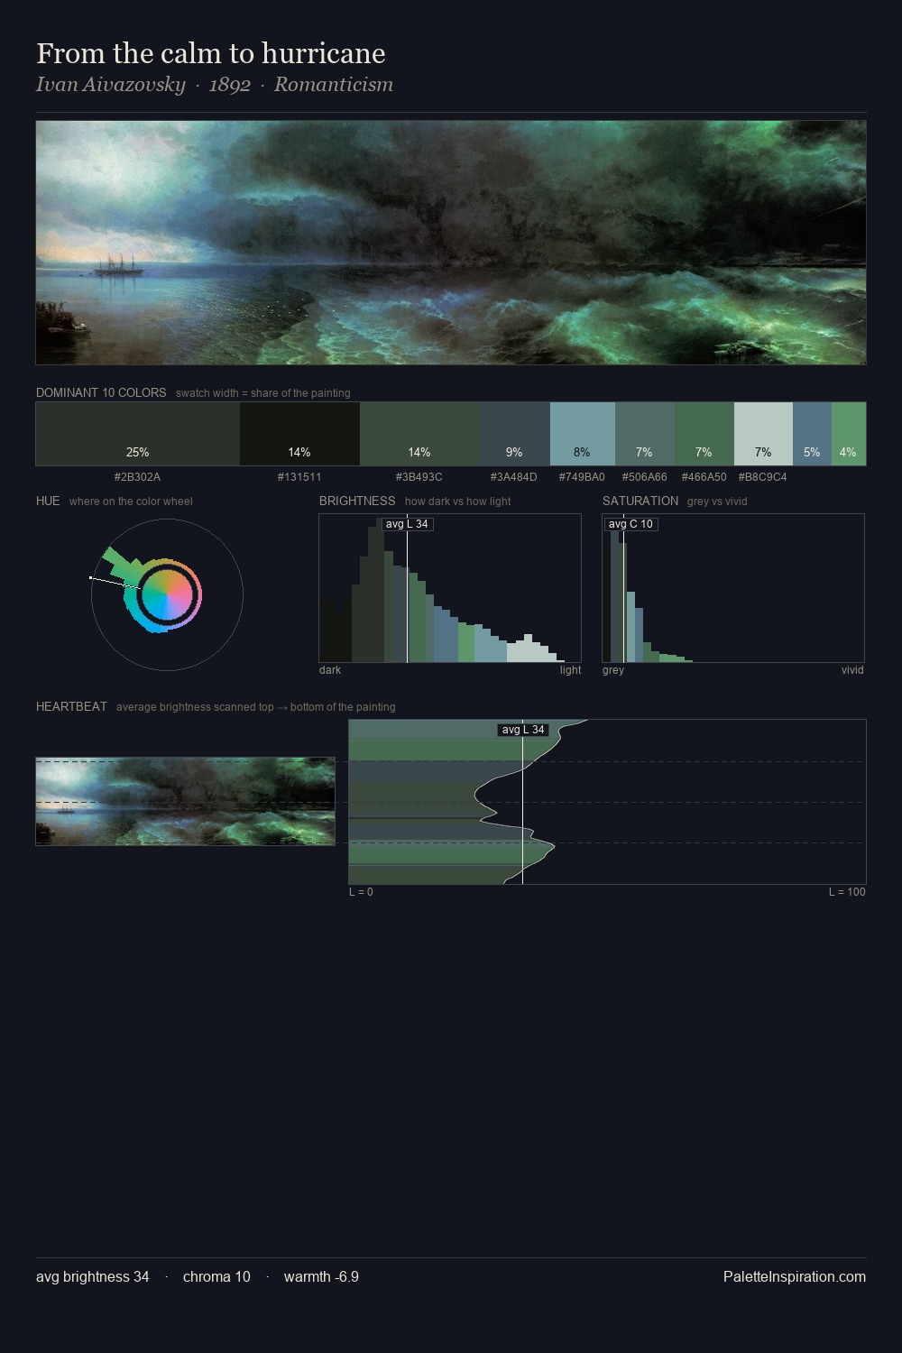Click the year 1892
This screenshot has height=1353, width=902.
pyautogui.click(x=229, y=85)
